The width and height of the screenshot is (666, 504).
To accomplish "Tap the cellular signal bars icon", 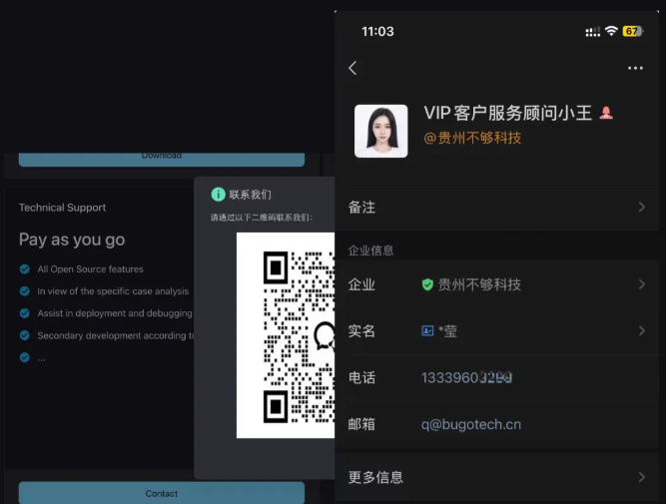I will (592, 31).
